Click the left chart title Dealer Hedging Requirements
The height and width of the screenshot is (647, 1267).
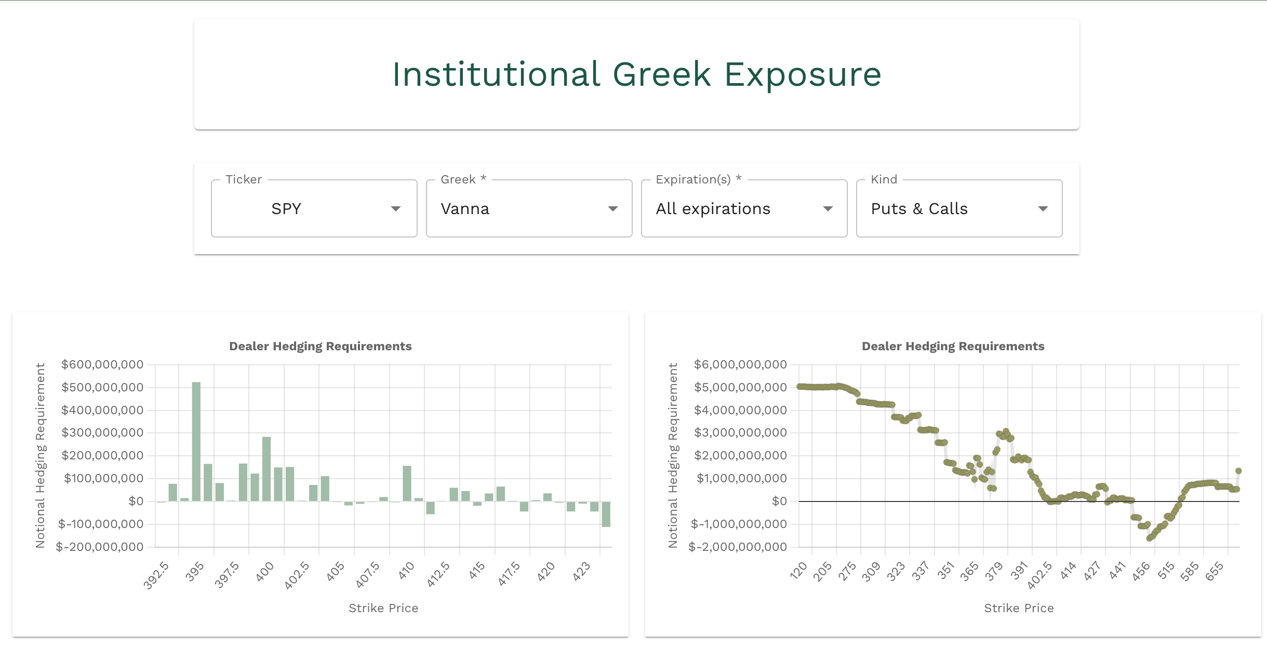click(x=321, y=346)
